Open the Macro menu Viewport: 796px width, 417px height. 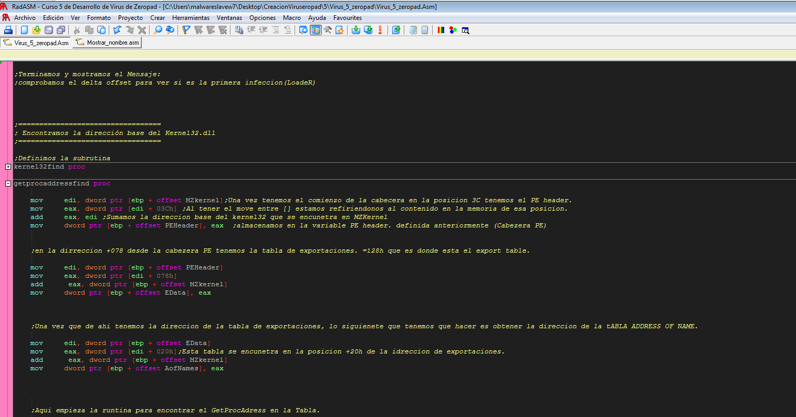[x=292, y=18]
